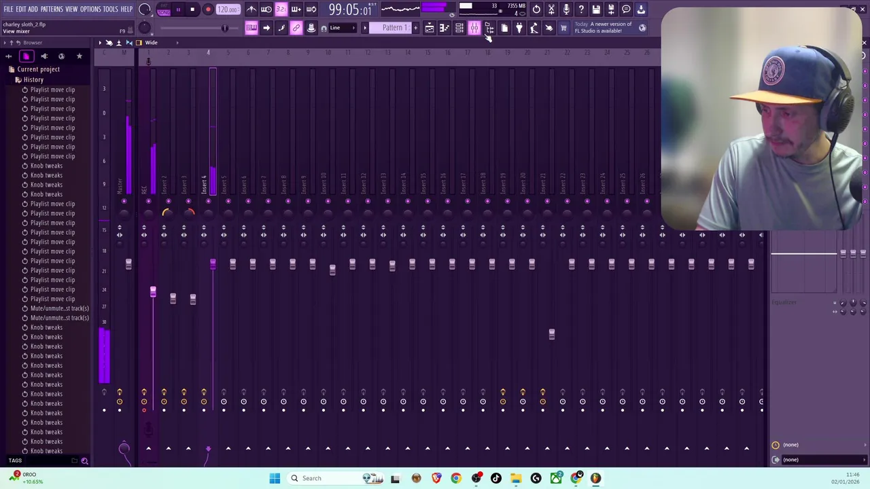Click the stamp tool icon in toolbar
This screenshot has height=489, width=870.
[311, 28]
